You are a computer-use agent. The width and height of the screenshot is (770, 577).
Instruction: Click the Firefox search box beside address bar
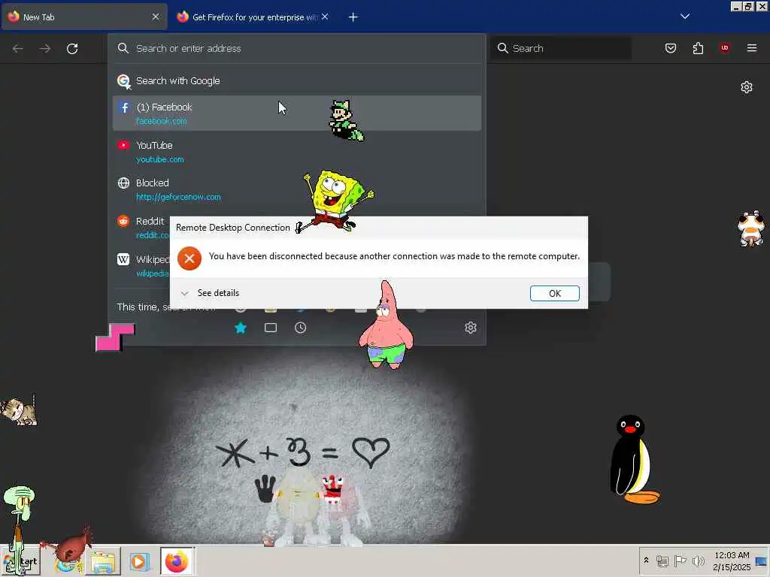point(561,48)
